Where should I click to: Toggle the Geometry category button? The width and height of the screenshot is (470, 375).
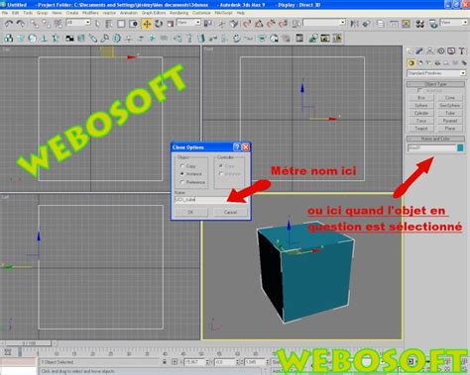[411, 62]
